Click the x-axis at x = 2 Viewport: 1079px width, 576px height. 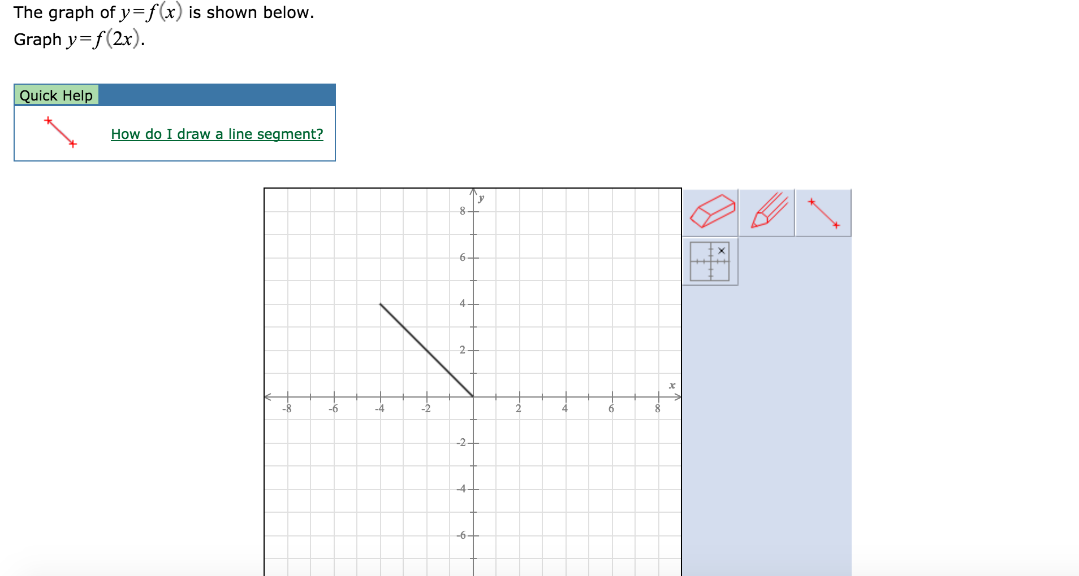(520, 396)
